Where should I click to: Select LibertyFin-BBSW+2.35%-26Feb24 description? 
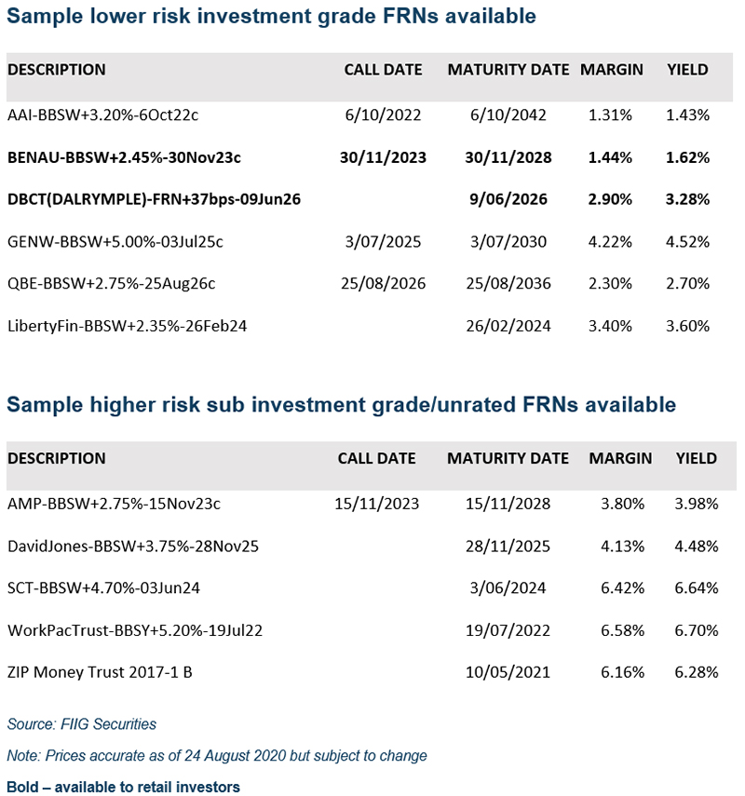[x=127, y=326]
